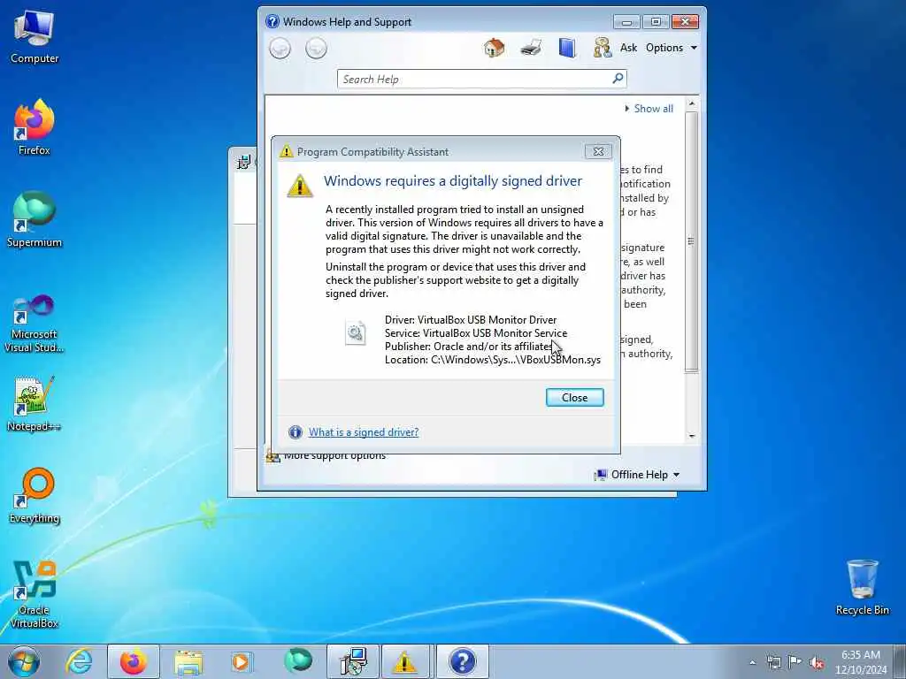The height and width of the screenshot is (679, 906).
Task: Click text Publisher: Oracle and/or its affiliates
Action: pyautogui.click(x=469, y=347)
